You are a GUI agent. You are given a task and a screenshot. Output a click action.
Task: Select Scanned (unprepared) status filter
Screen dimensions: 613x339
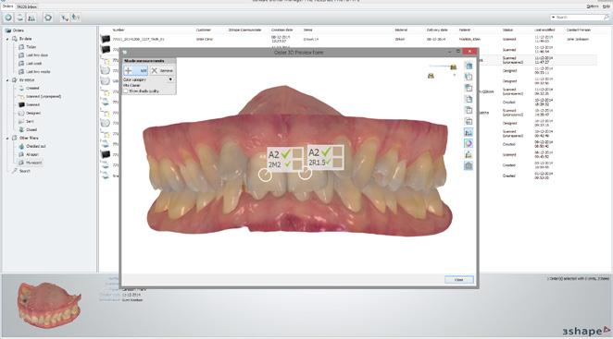click(40, 96)
